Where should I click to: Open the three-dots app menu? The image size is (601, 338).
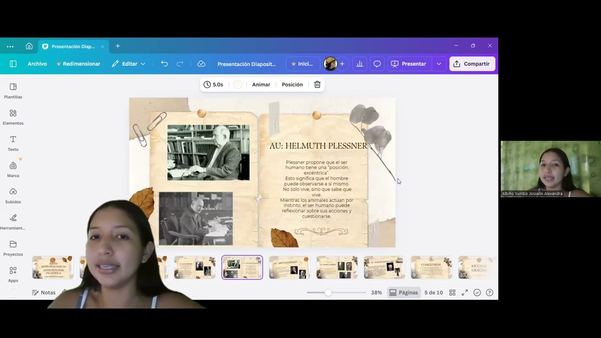point(10,46)
